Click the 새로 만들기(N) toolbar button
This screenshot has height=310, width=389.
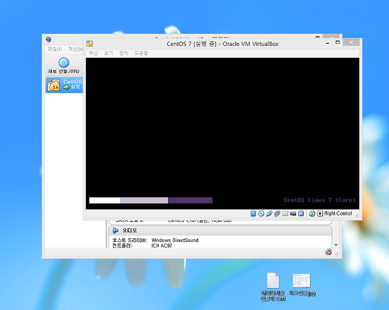point(64,65)
